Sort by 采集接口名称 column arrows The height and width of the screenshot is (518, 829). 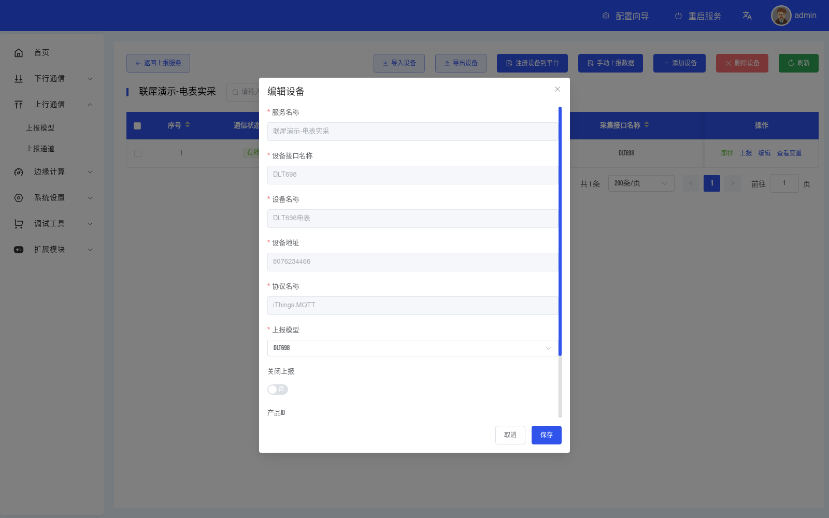647,125
